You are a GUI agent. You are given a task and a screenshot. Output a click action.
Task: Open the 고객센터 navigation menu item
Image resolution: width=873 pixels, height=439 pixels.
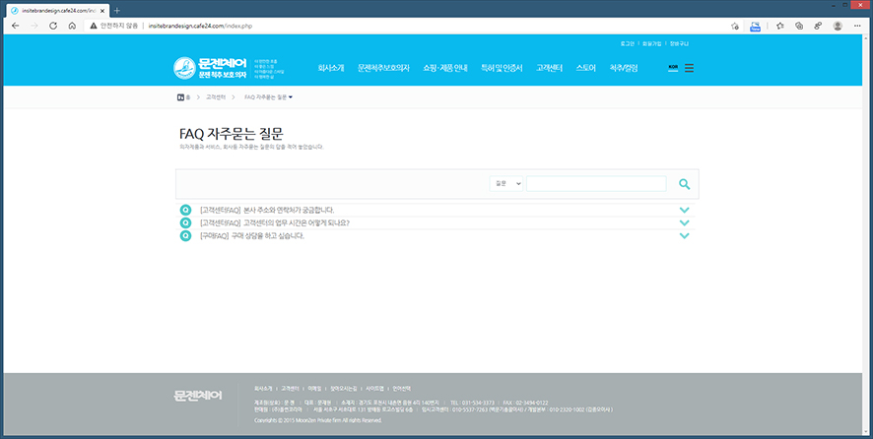549,68
